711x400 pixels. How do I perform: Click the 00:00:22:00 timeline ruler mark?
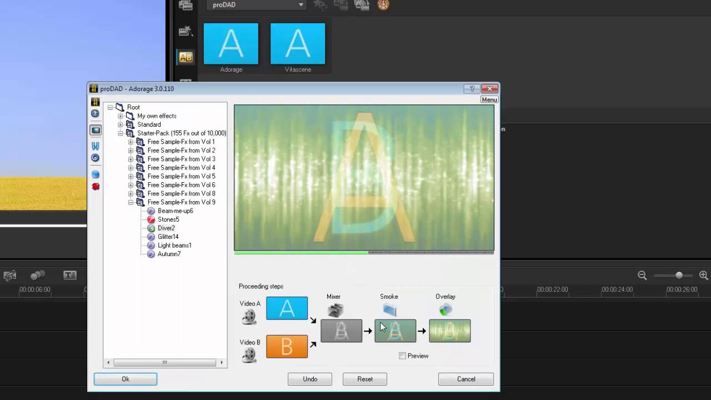(553, 289)
